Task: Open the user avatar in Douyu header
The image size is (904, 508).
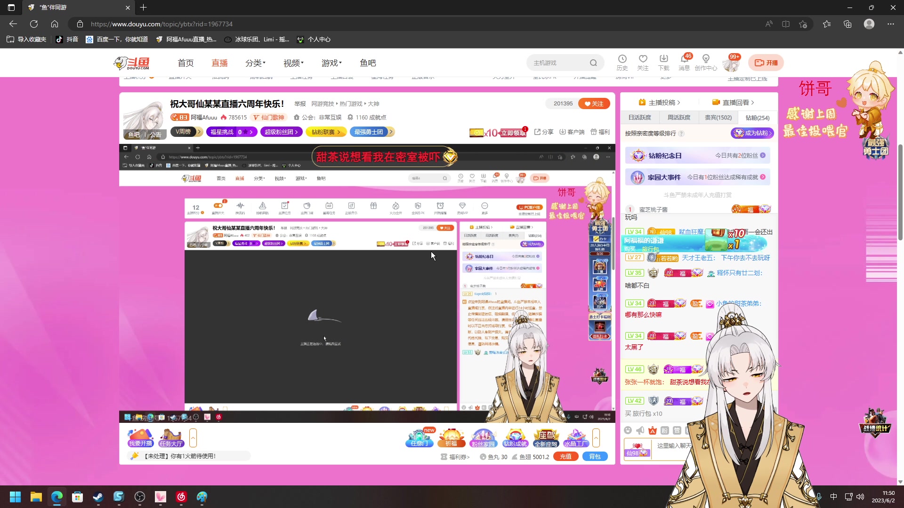Action: point(731,63)
